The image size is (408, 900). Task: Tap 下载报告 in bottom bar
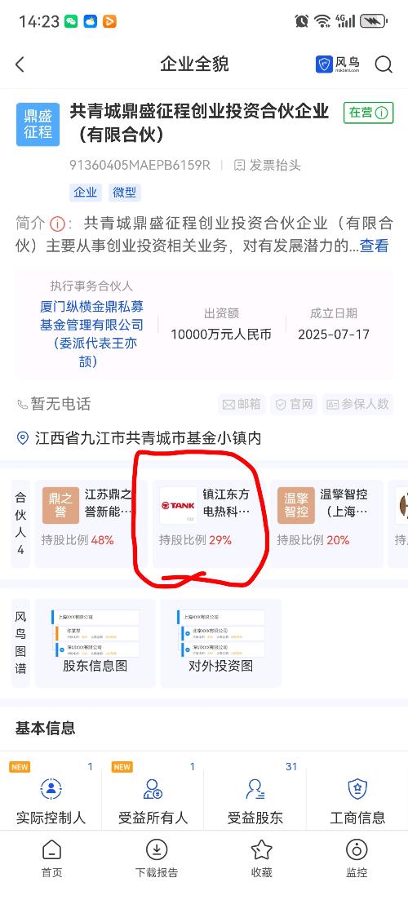point(156,858)
